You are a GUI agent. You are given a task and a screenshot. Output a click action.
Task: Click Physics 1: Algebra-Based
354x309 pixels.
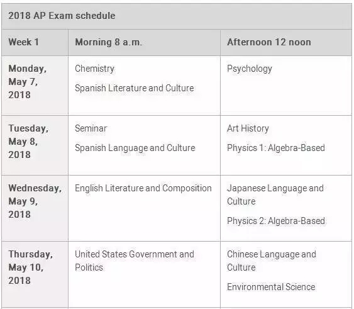pyautogui.click(x=276, y=148)
